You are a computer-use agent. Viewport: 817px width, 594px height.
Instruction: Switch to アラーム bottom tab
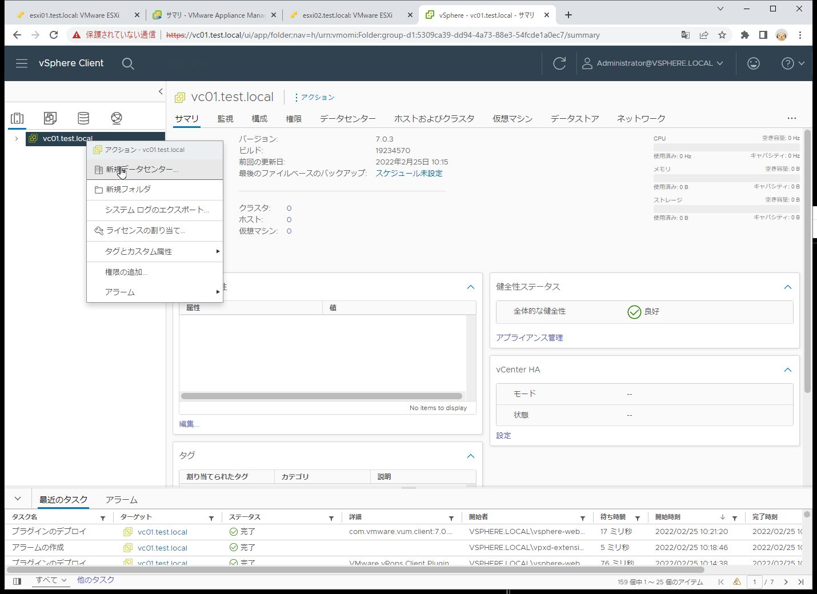click(122, 500)
